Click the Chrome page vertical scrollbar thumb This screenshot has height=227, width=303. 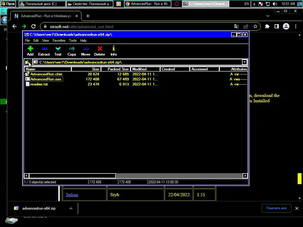(x=299, y=179)
